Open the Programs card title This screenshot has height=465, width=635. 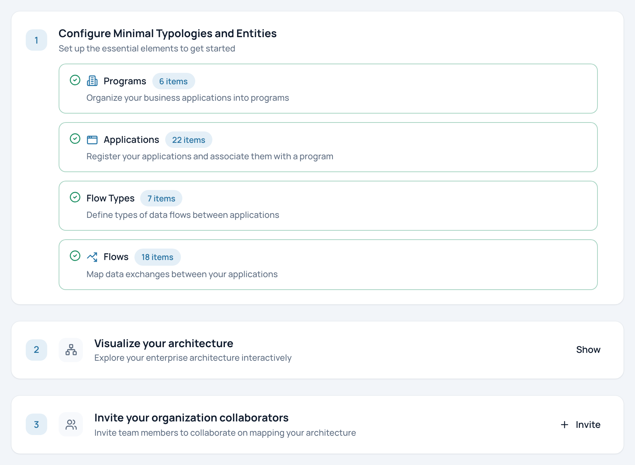[x=125, y=81]
